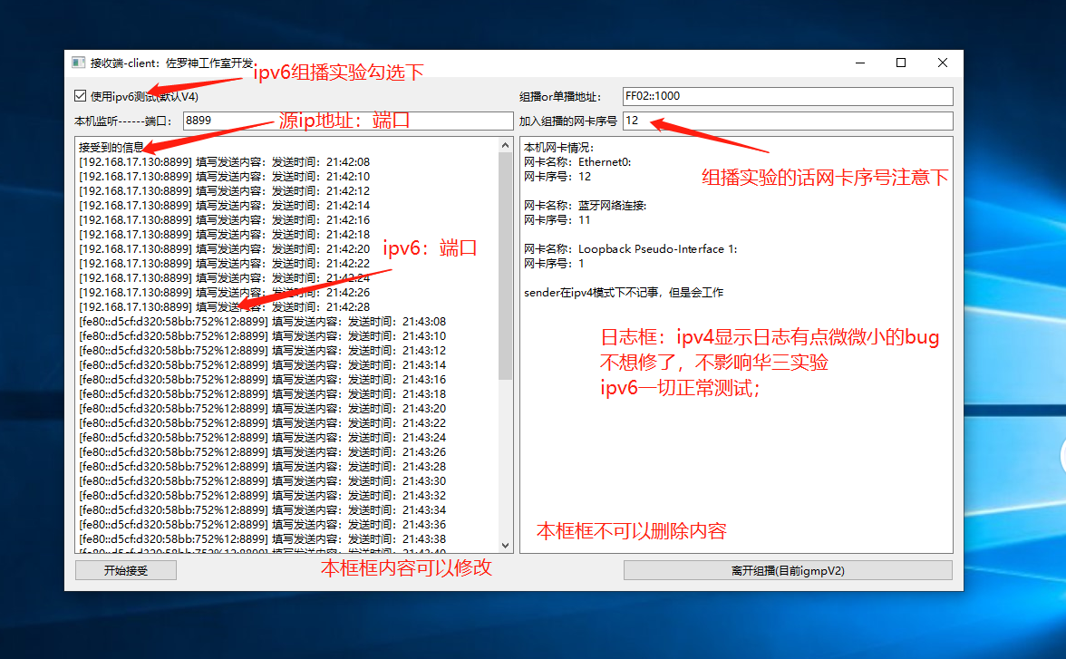
Task: Click the log scrollbar up arrow
Action: (505, 145)
